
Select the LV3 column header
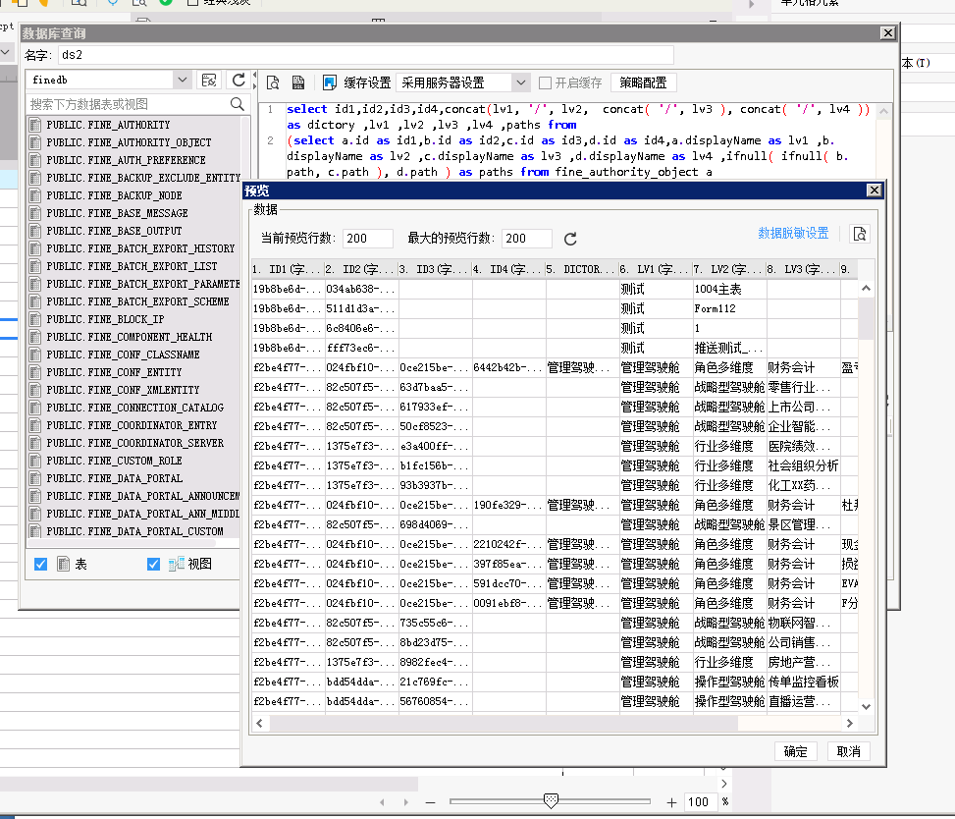(803, 269)
